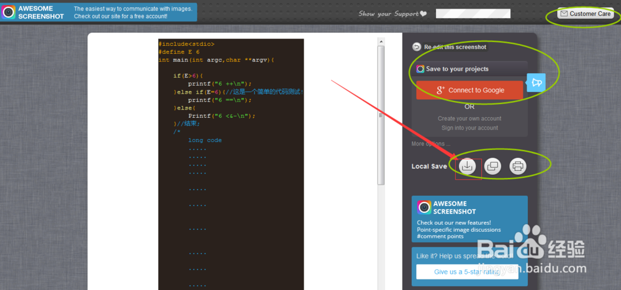Click the print icon
This screenshot has height=290, width=621.
pyautogui.click(x=518, y=166)
